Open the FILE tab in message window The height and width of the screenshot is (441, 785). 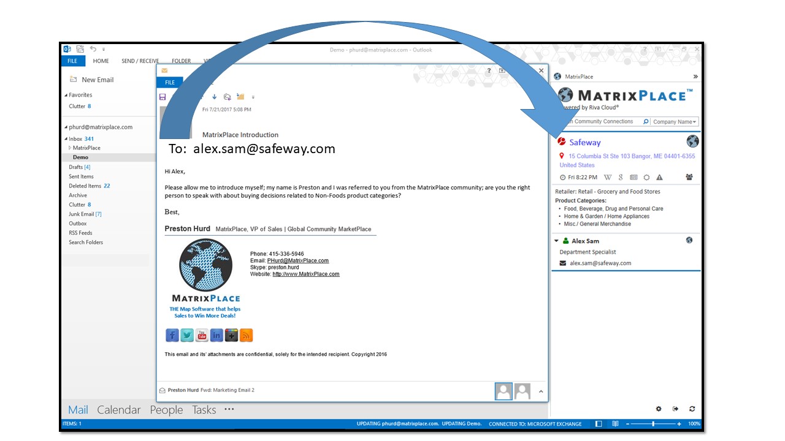coord(170,83)
